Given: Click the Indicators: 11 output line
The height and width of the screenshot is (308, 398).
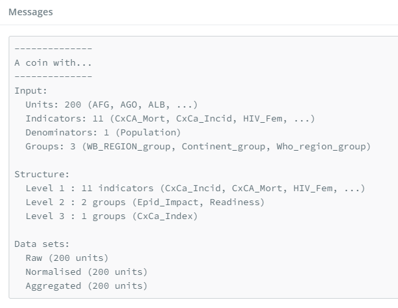Looking at the screenshot, I should [170, 119].
